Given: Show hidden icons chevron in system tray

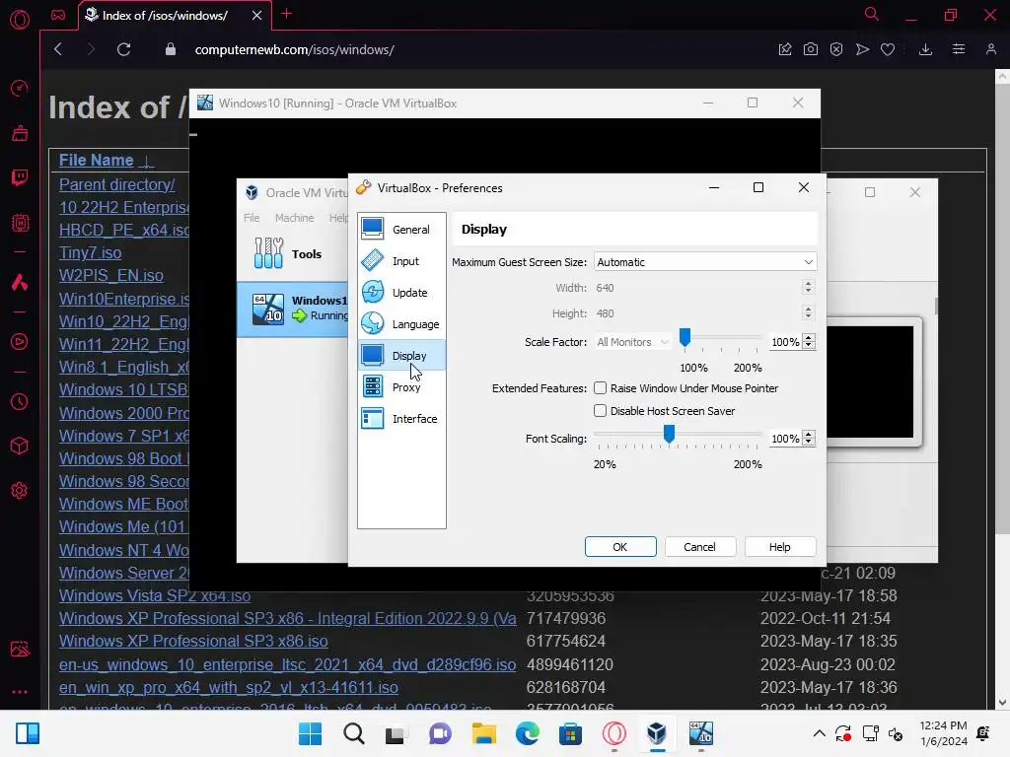Looking at the screenshot, I should pyautogui.click(x=819, y=733).
